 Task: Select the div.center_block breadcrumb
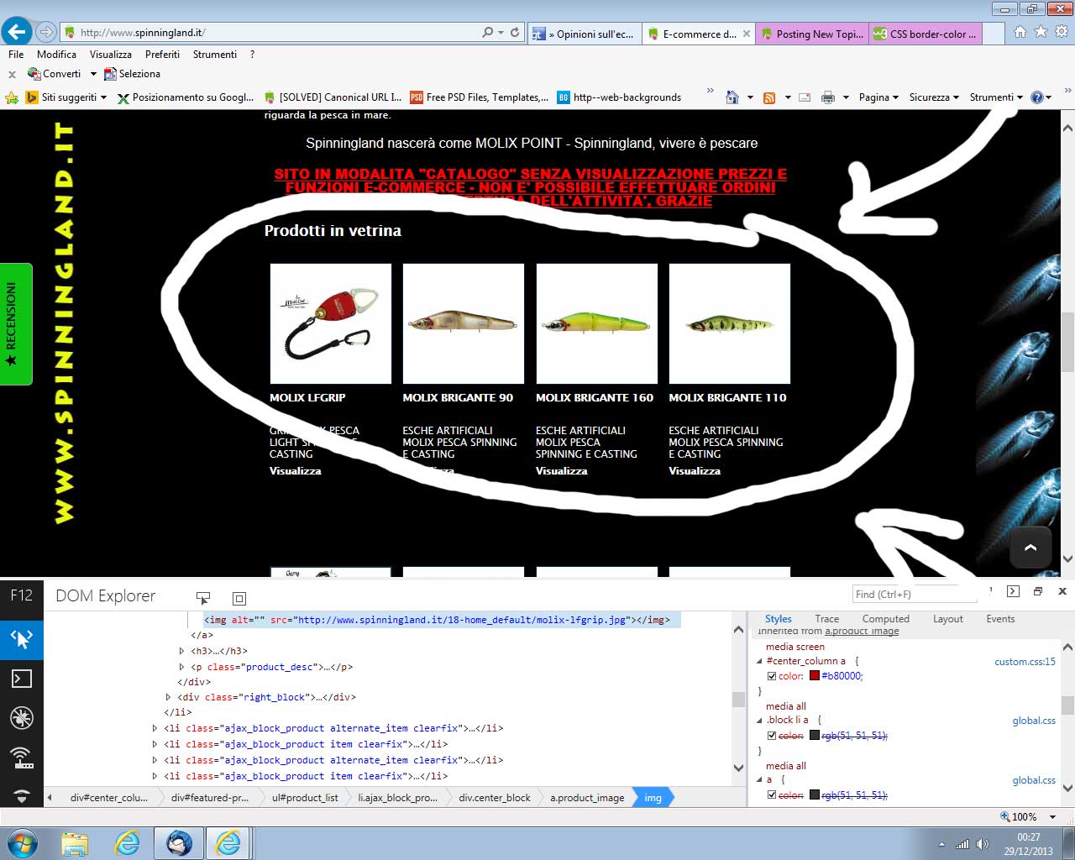coord(495,798)
